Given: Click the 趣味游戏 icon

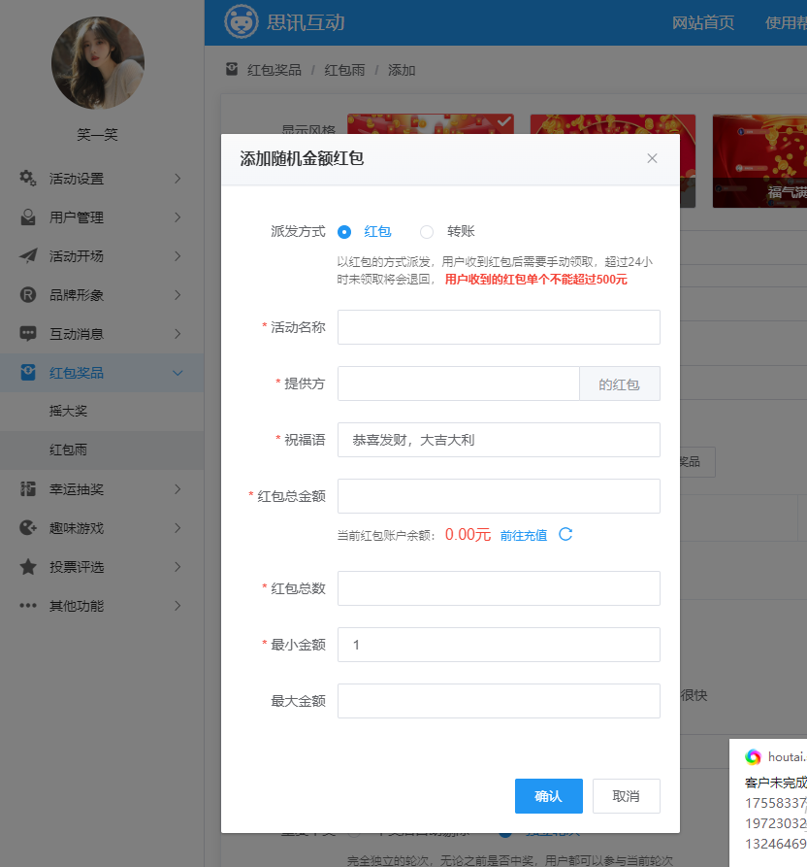Looking at the screenshot, I should [27, 527].
